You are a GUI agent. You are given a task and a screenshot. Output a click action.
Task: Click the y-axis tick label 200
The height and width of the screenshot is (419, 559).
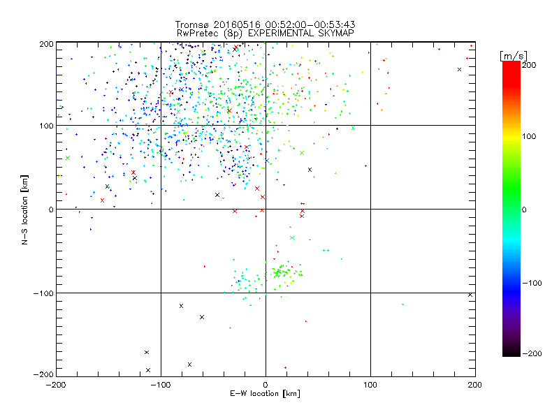coord(46,44)
